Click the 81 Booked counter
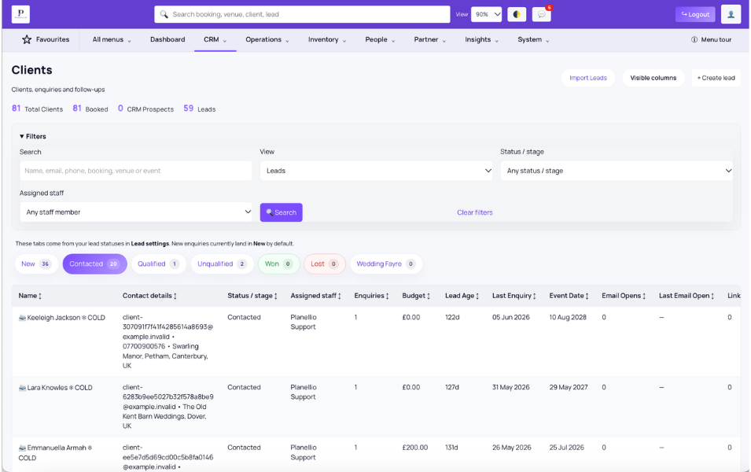Viewport: 751px width, 472px height. coord(90,109)
